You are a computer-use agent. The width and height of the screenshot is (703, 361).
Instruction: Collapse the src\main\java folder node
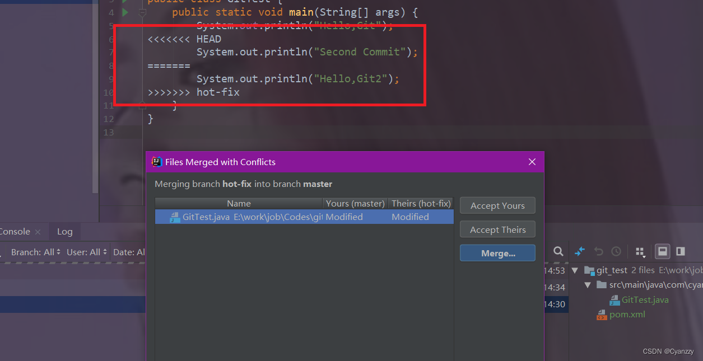[x=588, y=285]
